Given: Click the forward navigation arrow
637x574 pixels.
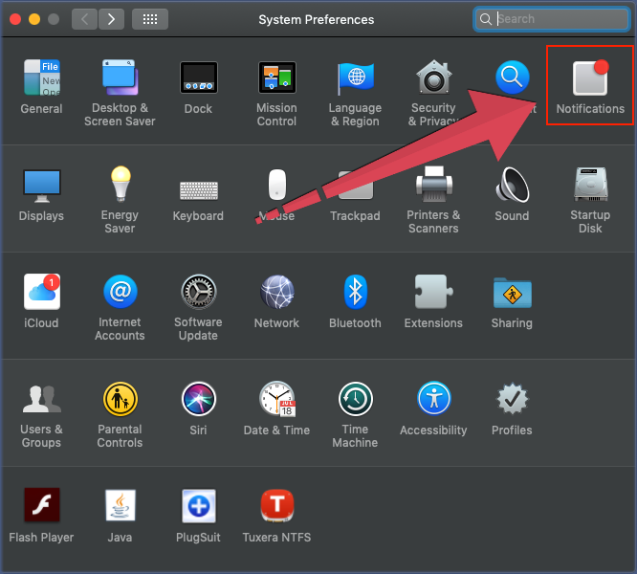Looking at the screenshot, I should (112, 18).
